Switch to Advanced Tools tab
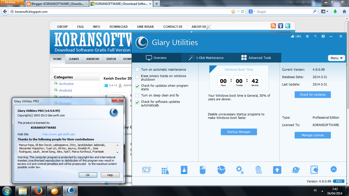The width and height of the screenshot is (349, 196). tap(256, 58)
